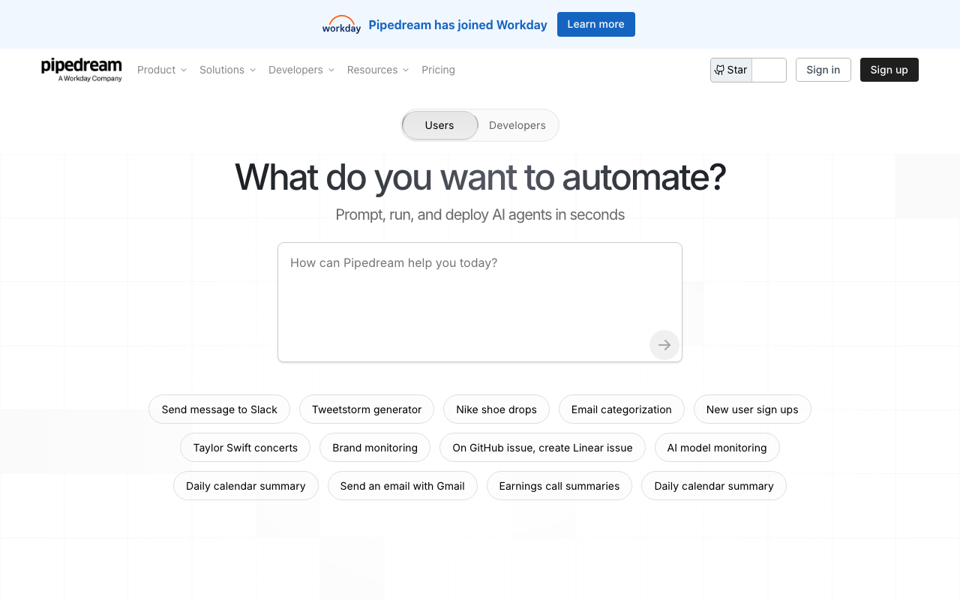Choose the Send an email with Gmail suggestion

pyautogui.click(x=403, y=486)
